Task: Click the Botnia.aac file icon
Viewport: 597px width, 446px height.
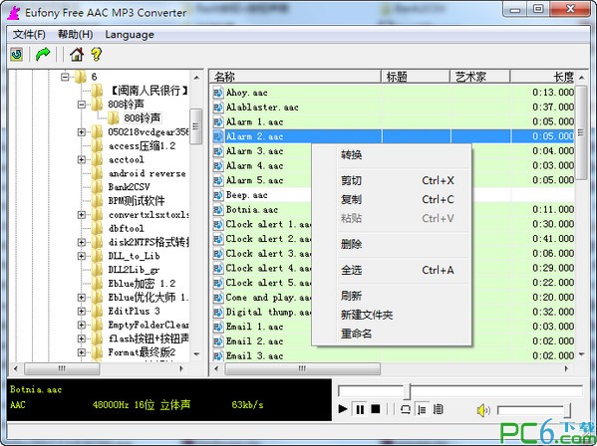Action: (218, 209)
